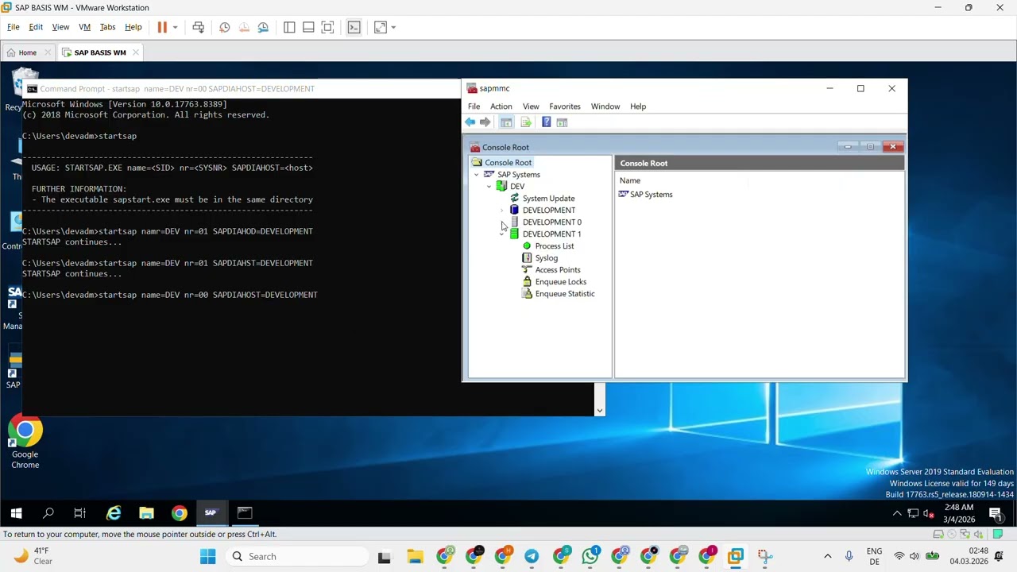Screen dimensions: 1017x572
Task: Open the sapmmc View menu
Action: pos(531,106)
